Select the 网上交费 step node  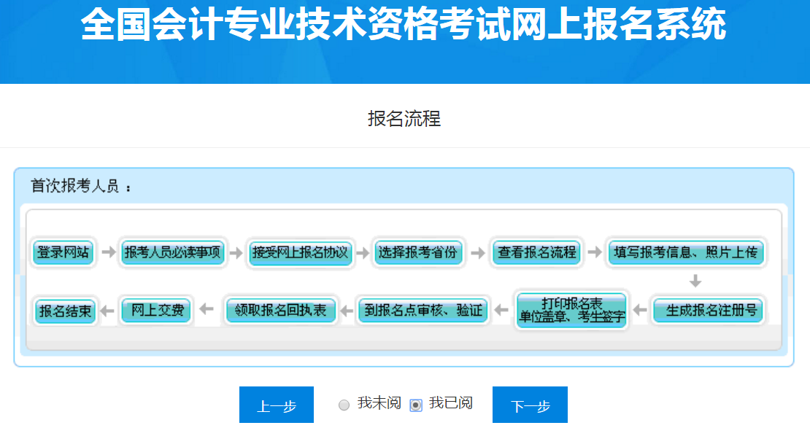(x=156, y=310)
